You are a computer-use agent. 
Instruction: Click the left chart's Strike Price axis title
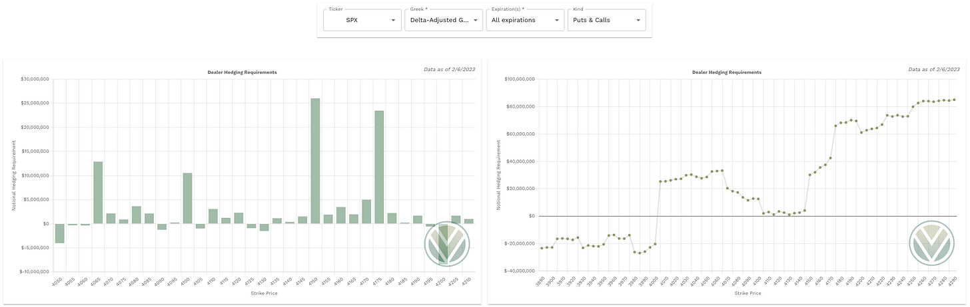click(264, 292)
